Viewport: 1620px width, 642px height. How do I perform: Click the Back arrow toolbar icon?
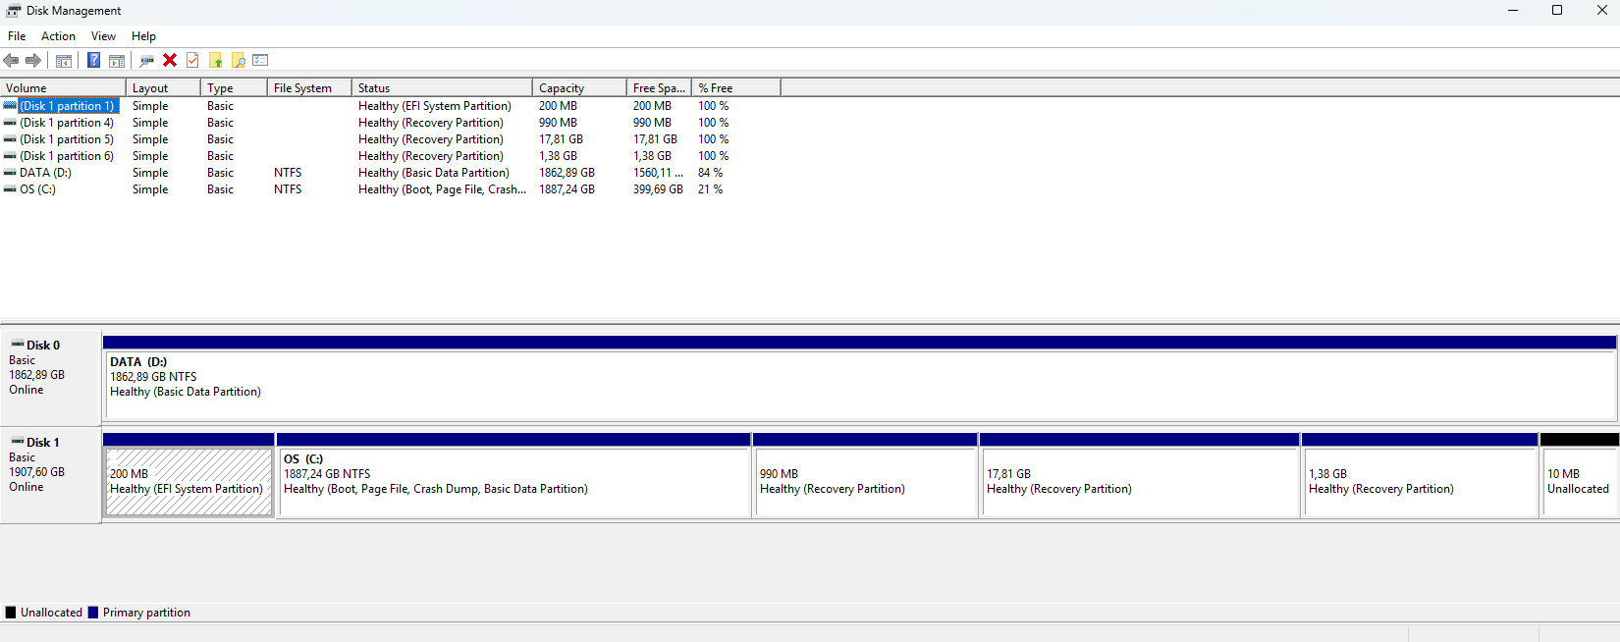[12, 61]
